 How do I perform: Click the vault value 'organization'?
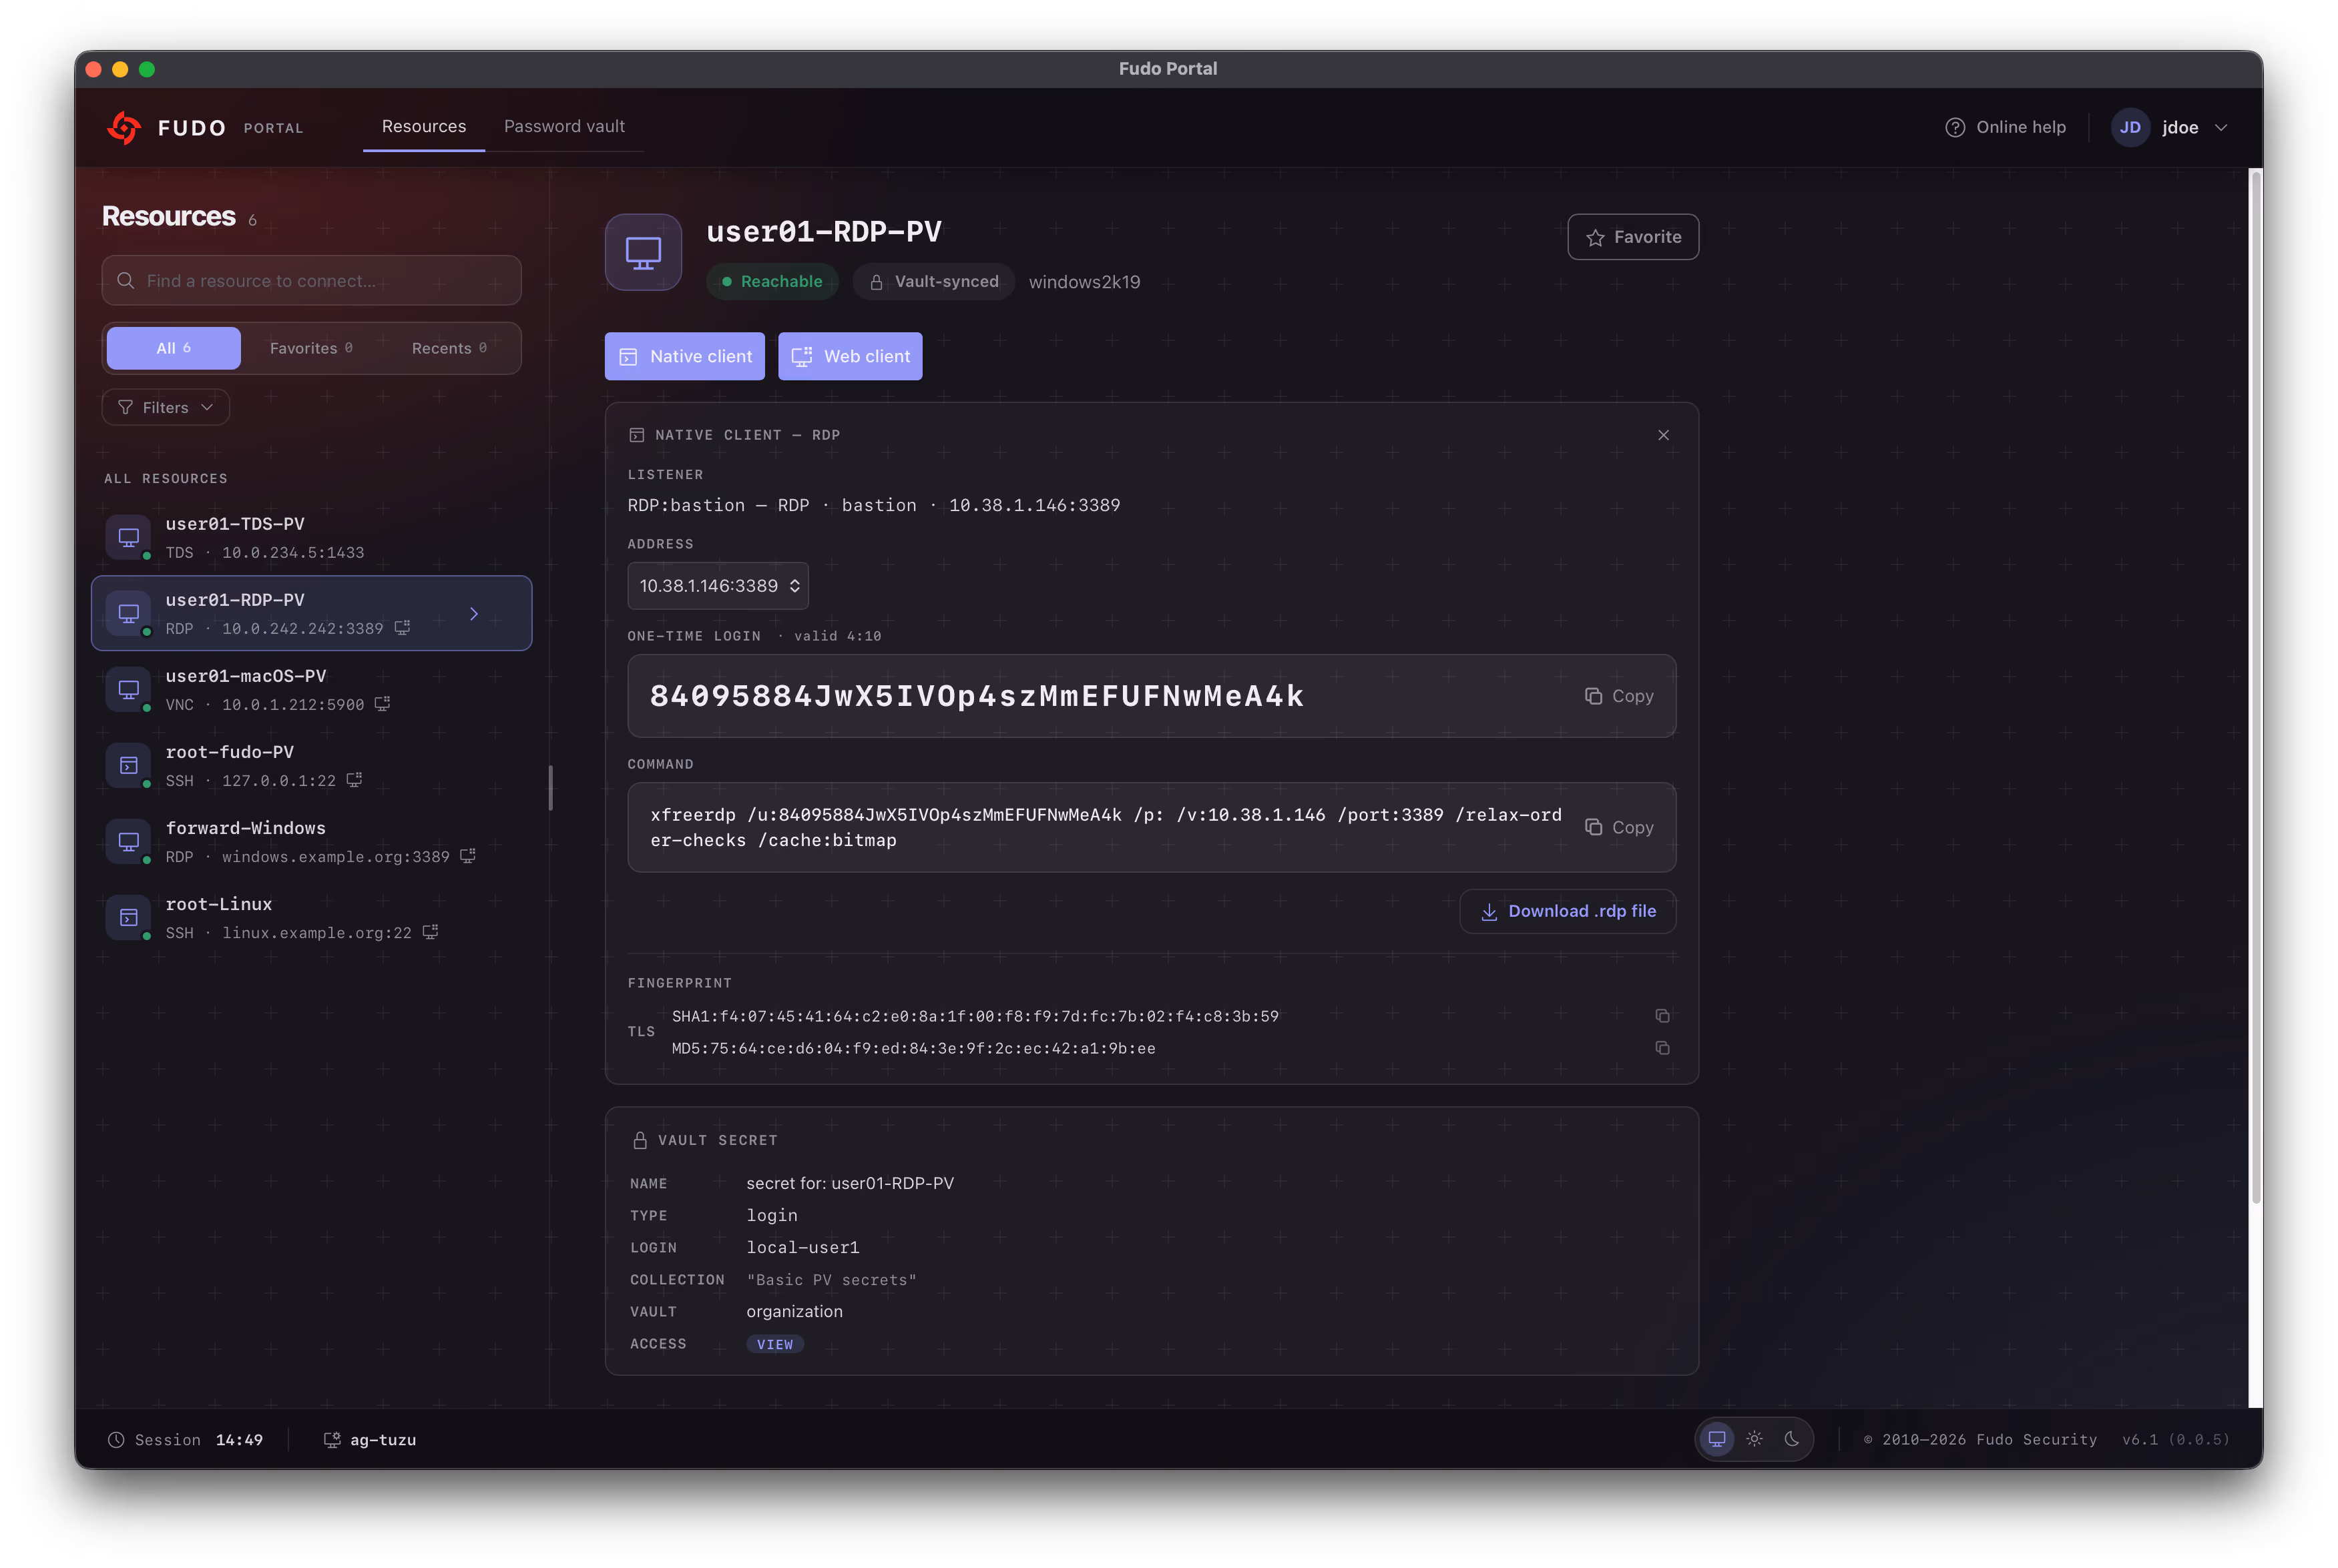(794, 1311)
